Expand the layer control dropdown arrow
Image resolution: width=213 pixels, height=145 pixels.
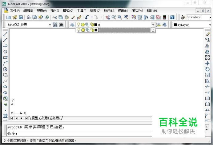(153, 25)
